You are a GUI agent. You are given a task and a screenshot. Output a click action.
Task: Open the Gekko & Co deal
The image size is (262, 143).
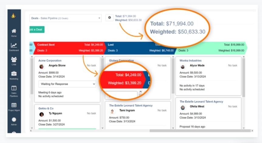[x=46, y=108]
